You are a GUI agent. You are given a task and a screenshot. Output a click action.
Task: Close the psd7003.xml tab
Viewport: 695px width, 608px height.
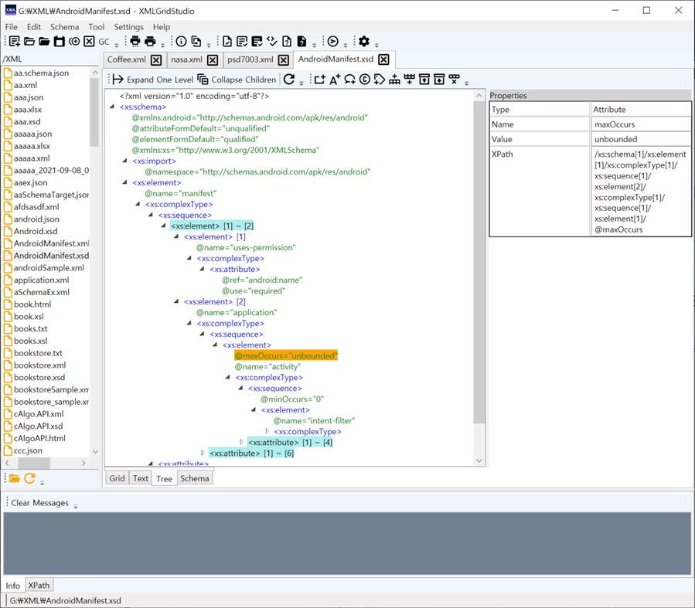pos(283,59)
